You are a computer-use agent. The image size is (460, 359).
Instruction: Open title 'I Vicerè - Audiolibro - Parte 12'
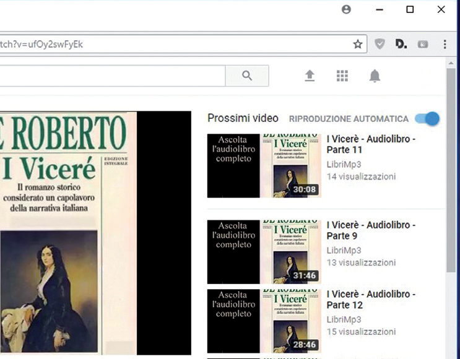click(371, 300)
